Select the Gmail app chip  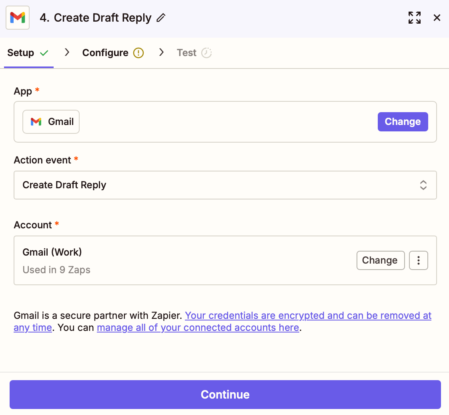pos(51,122)
